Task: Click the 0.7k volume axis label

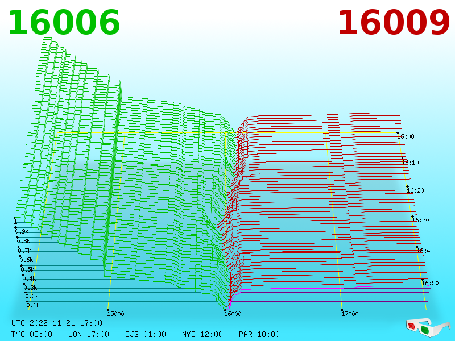Action: tap(24, 251)
